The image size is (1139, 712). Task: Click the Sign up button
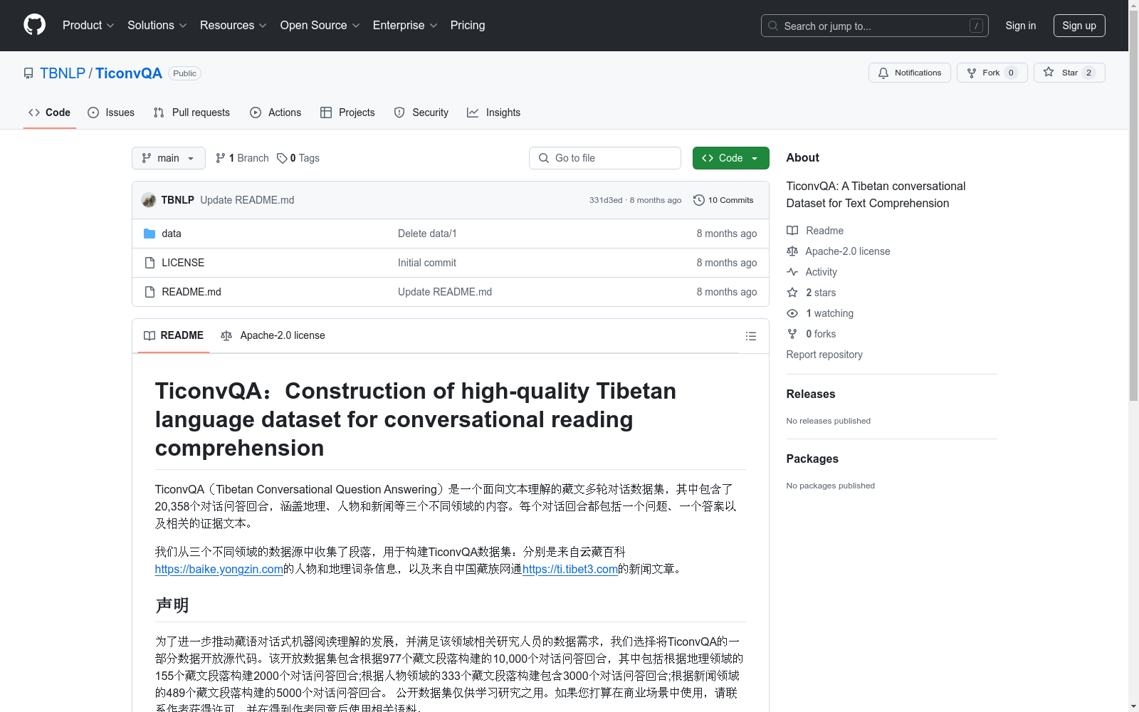click(x=1079, y=26)
